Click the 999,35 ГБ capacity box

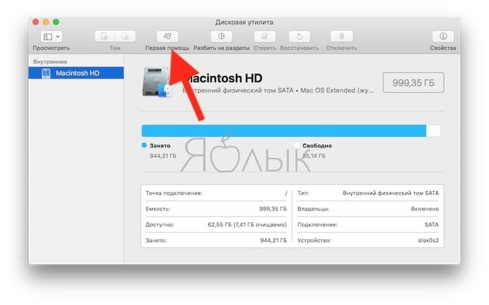coord(413,83)
